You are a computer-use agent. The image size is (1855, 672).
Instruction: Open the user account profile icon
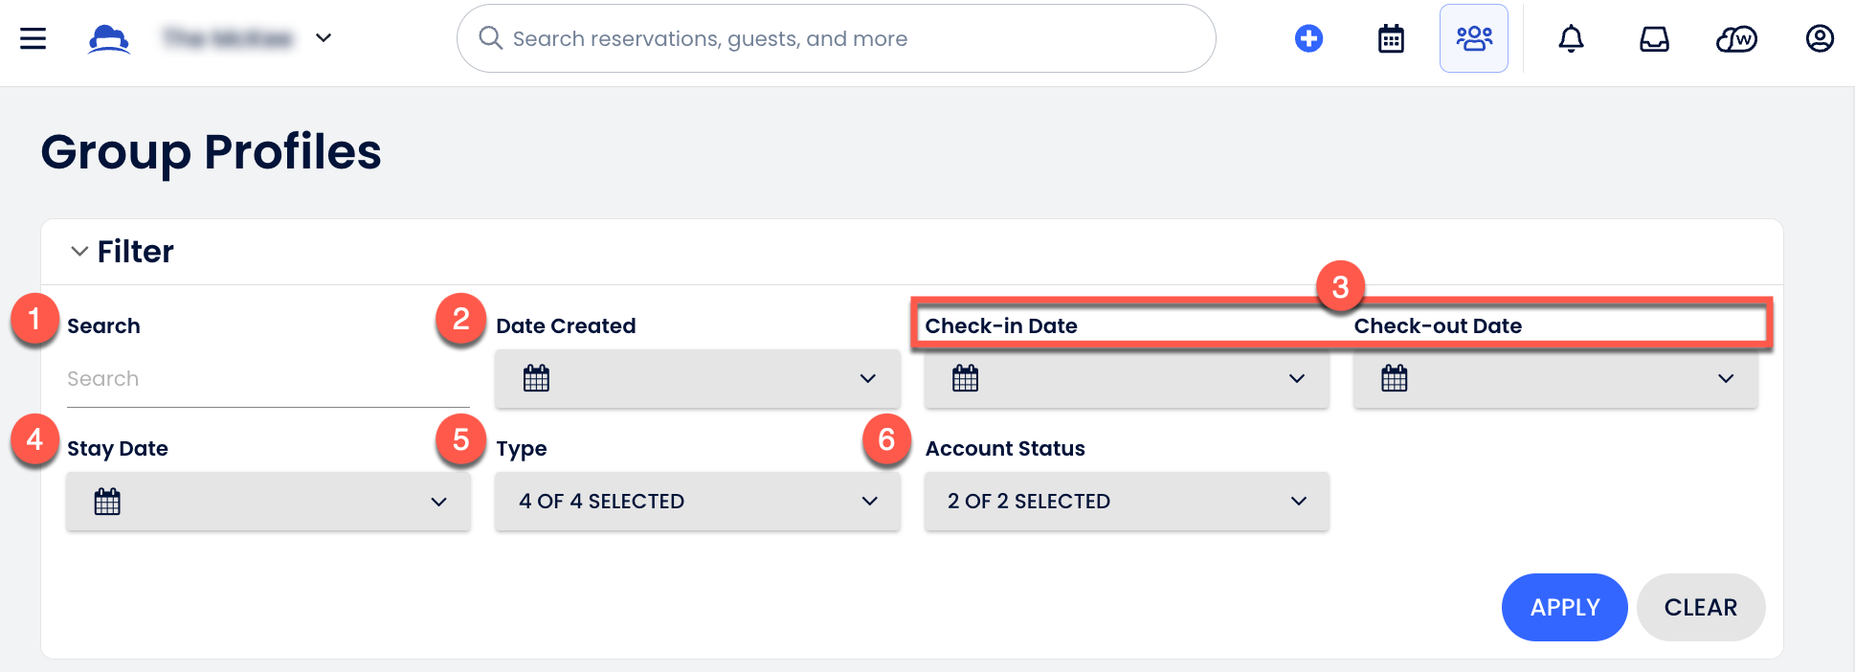pyautogui.click(x=1820, y=38)
